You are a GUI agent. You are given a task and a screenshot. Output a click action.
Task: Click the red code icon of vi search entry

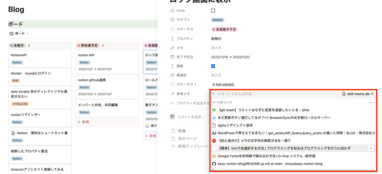pos(214,141)
